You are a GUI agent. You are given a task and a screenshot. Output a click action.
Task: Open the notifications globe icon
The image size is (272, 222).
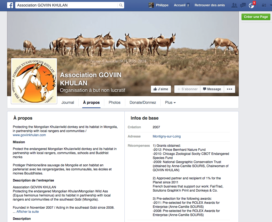[x=251, y=5]
